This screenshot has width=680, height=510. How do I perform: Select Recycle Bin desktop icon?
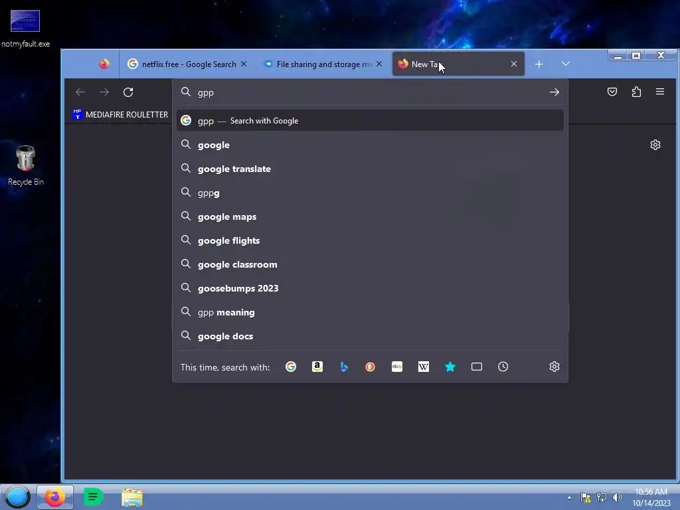coord(26,165)
